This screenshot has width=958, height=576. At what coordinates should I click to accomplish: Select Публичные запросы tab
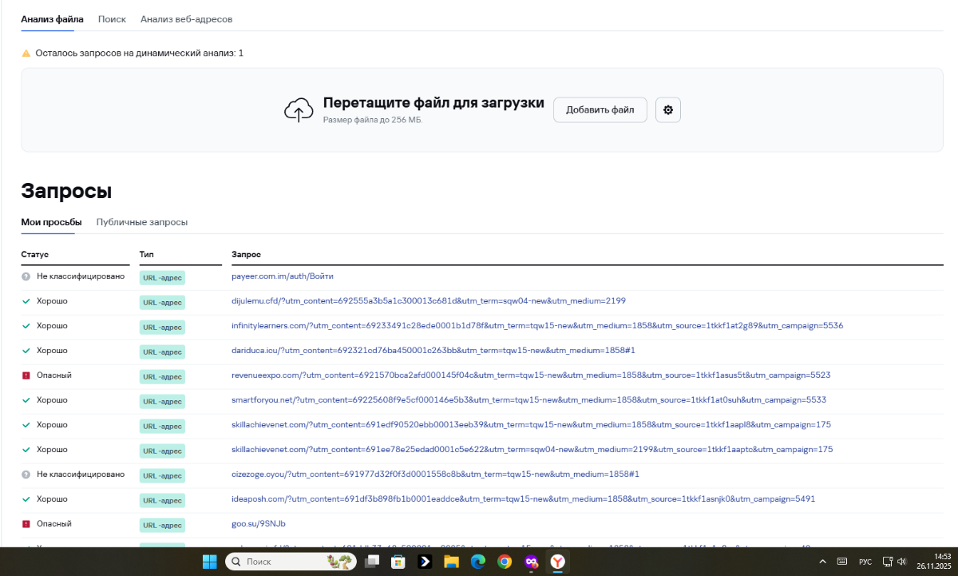142,222
